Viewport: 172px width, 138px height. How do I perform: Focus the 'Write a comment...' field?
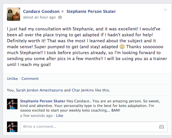(94, 127)
